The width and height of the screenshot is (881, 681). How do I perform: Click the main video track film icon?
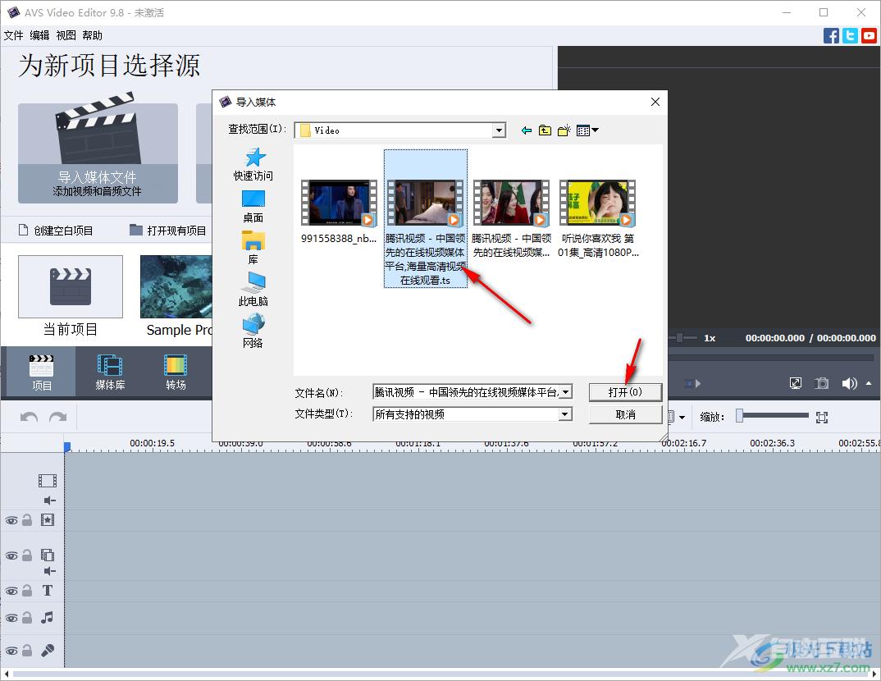(x=48, y=481)
